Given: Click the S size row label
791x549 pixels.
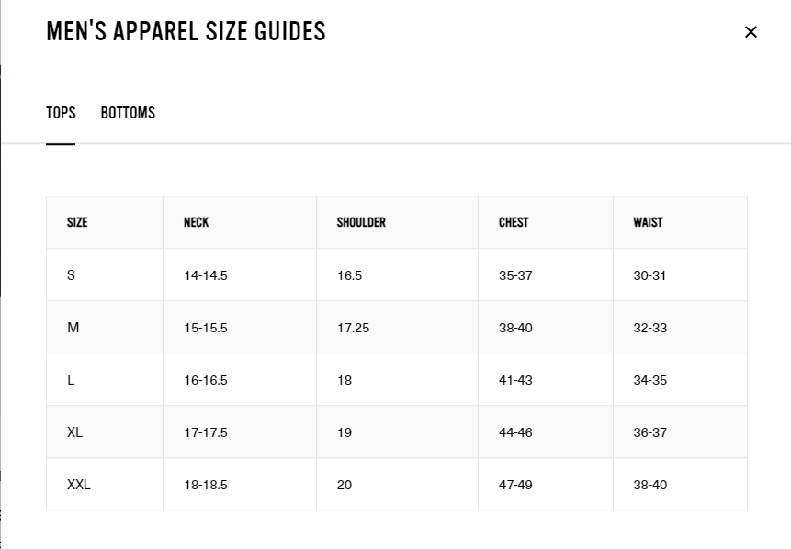Looking at the screenshot, I should pyautogui.click(x=71, y=275).
